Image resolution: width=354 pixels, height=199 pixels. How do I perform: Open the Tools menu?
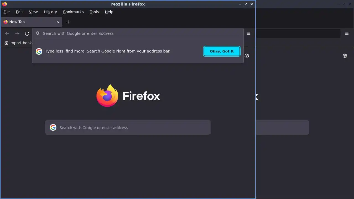pos(94,12)
